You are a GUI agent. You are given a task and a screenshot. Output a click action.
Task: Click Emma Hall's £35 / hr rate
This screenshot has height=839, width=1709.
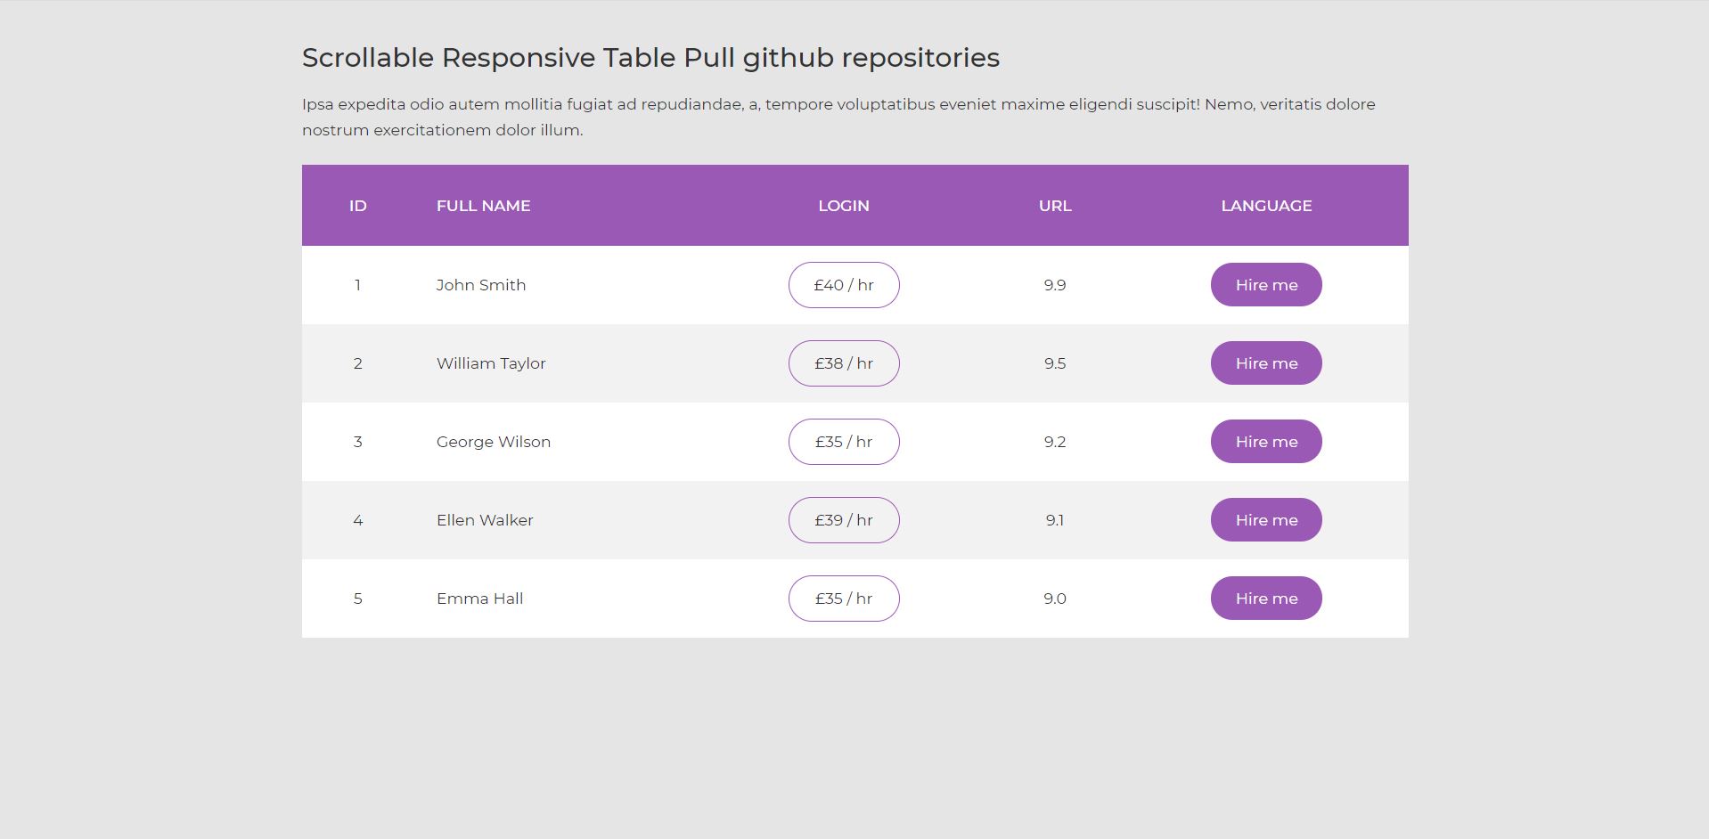click(x=843, y=599)
